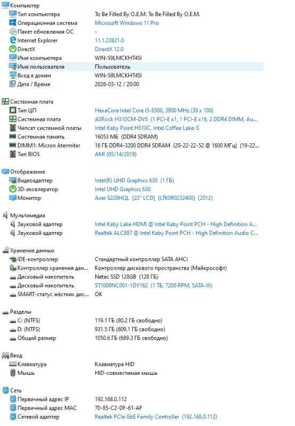Select the Первичный адрес IP row label
295x426 pixels.
point(43,399)
